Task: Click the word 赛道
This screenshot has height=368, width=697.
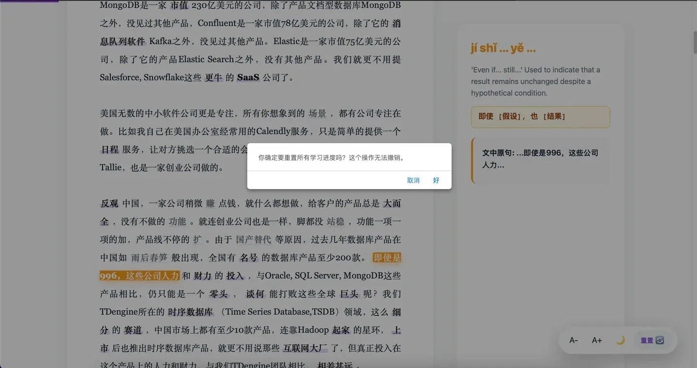Action: (x=133, y=330)
